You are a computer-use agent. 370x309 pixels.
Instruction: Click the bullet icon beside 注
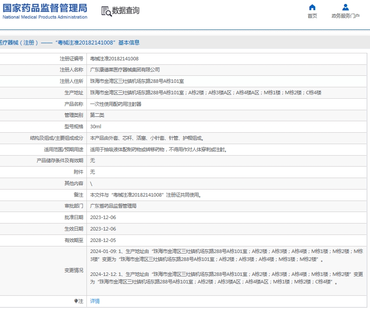pyautogui.click(x=76, y=301)
